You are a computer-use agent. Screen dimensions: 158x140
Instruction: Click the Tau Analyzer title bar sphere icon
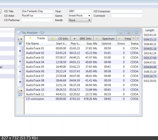19,32
